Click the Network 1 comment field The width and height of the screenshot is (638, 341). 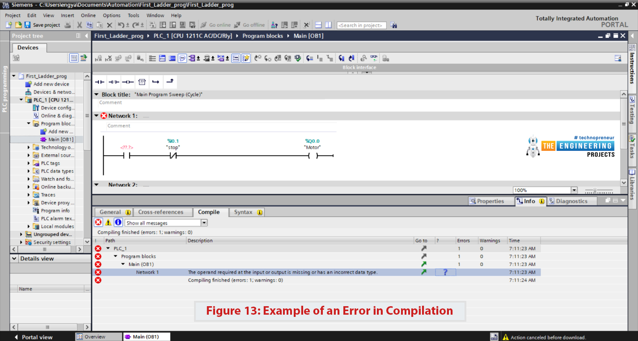221,126
